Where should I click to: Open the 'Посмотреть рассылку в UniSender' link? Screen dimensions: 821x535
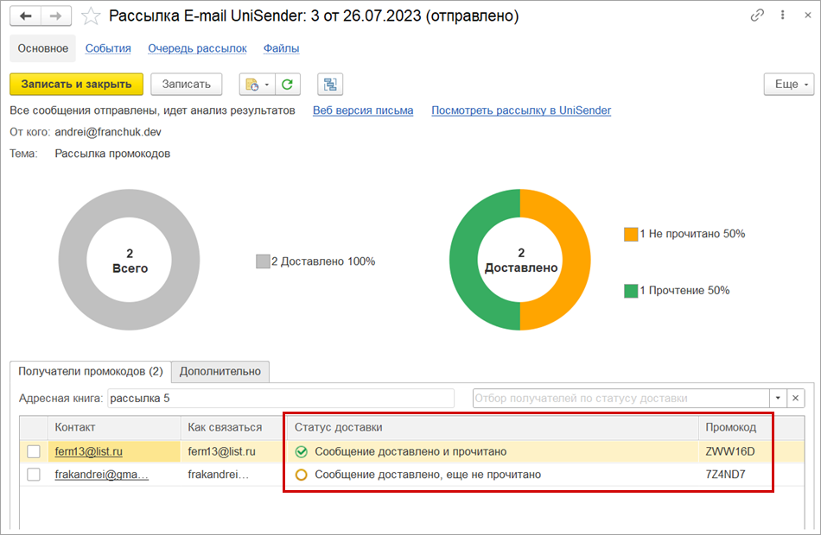pos(521,110)
